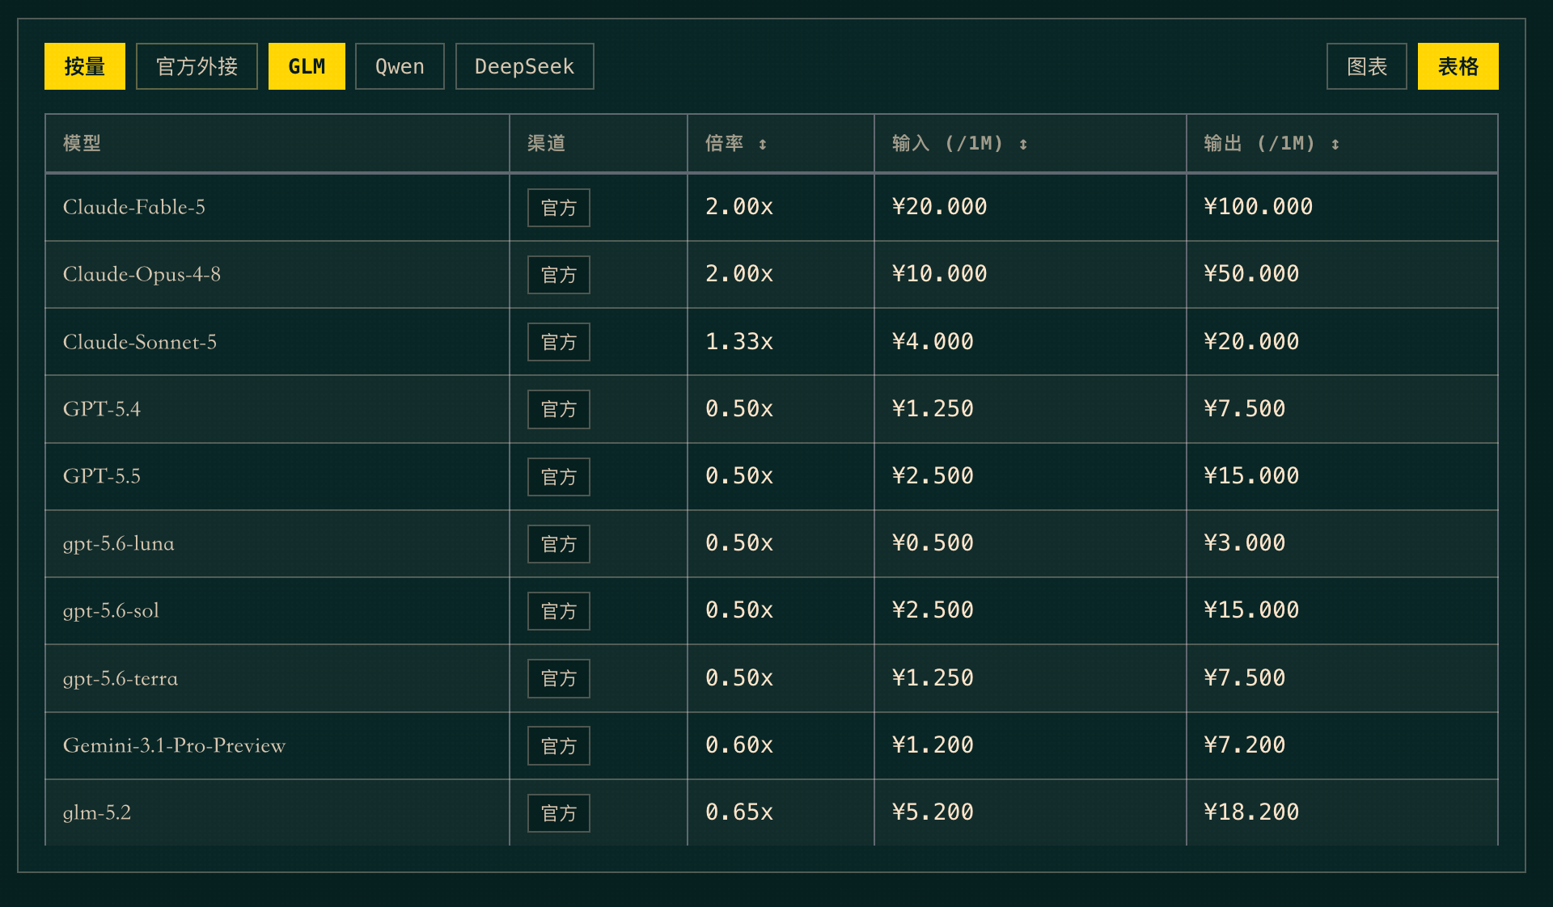This screenshot has height=907, width=1553.
Task: Click the 1.33x rate for Claude-Sonnet-5
Action: pos(739,342)
